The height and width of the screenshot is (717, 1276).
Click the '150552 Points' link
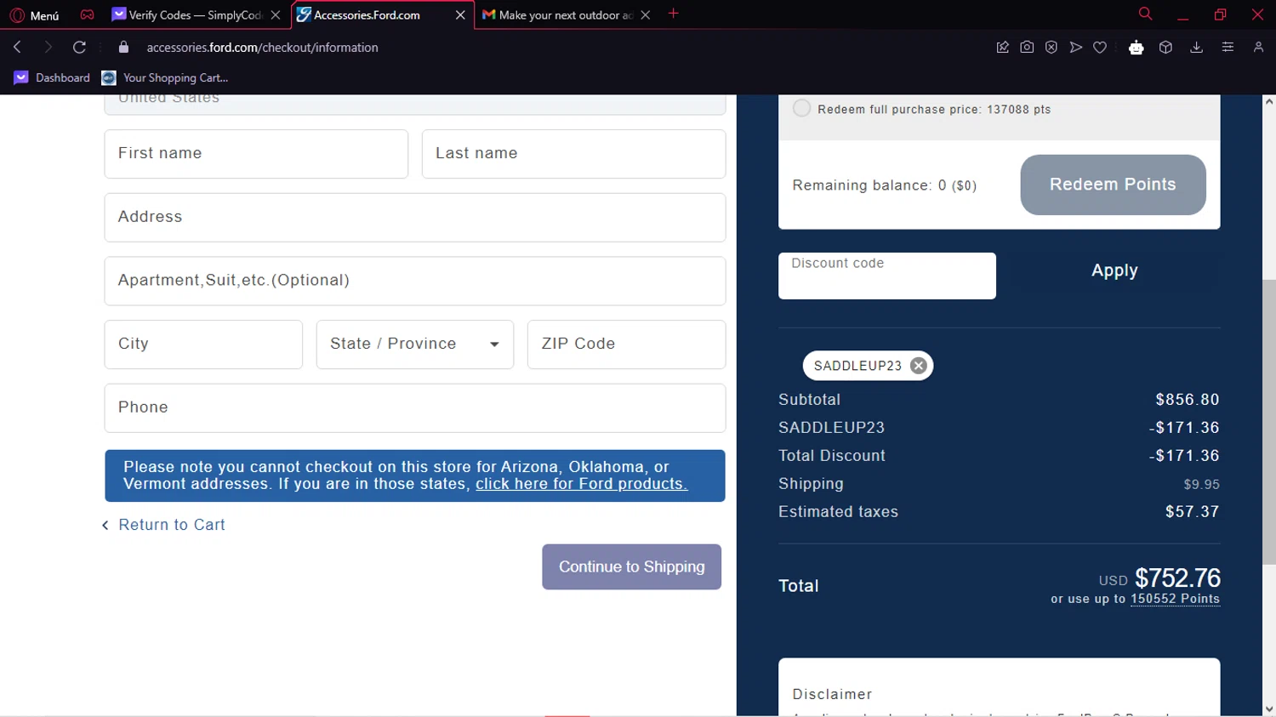point(1175,599)
